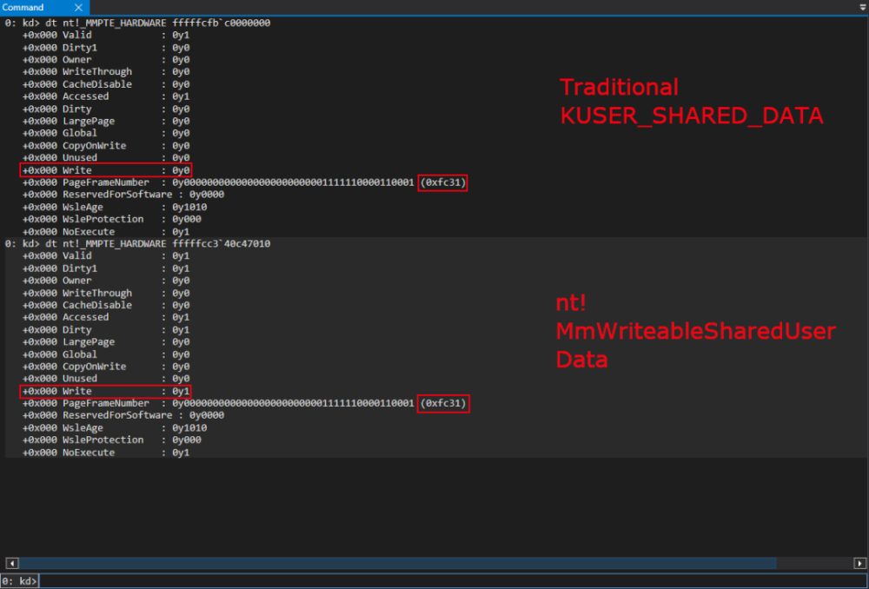Click the PageFrameNumber line in the fffffcfb`c0000000 dump
This screenshot has width=869, height=589.
[244, 182]
